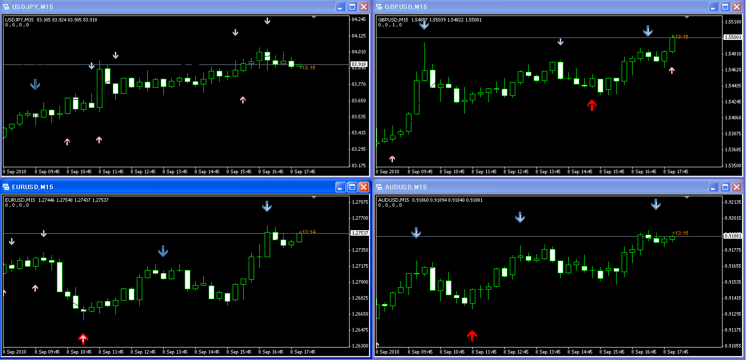Select the chart shift triangle in EURUSD chart
Image resolution: width=746 pixels, height=360 pixels.
(x=314, y=197)
